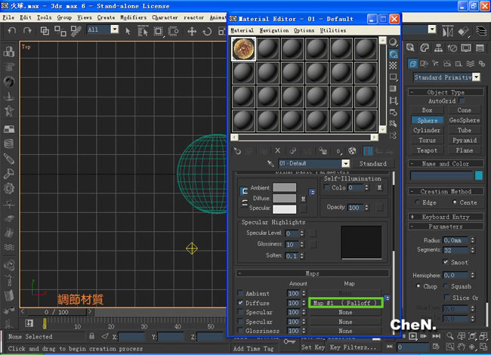Click the Mirror tool icon
Viewport: 491px width, 355px height.
coord(447,31)
